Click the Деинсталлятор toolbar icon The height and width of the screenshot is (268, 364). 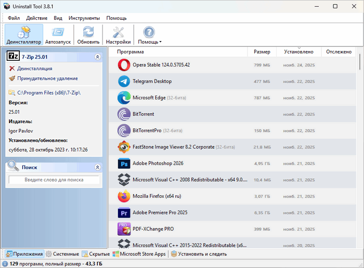pyautogui.click(x=24, y=34)
